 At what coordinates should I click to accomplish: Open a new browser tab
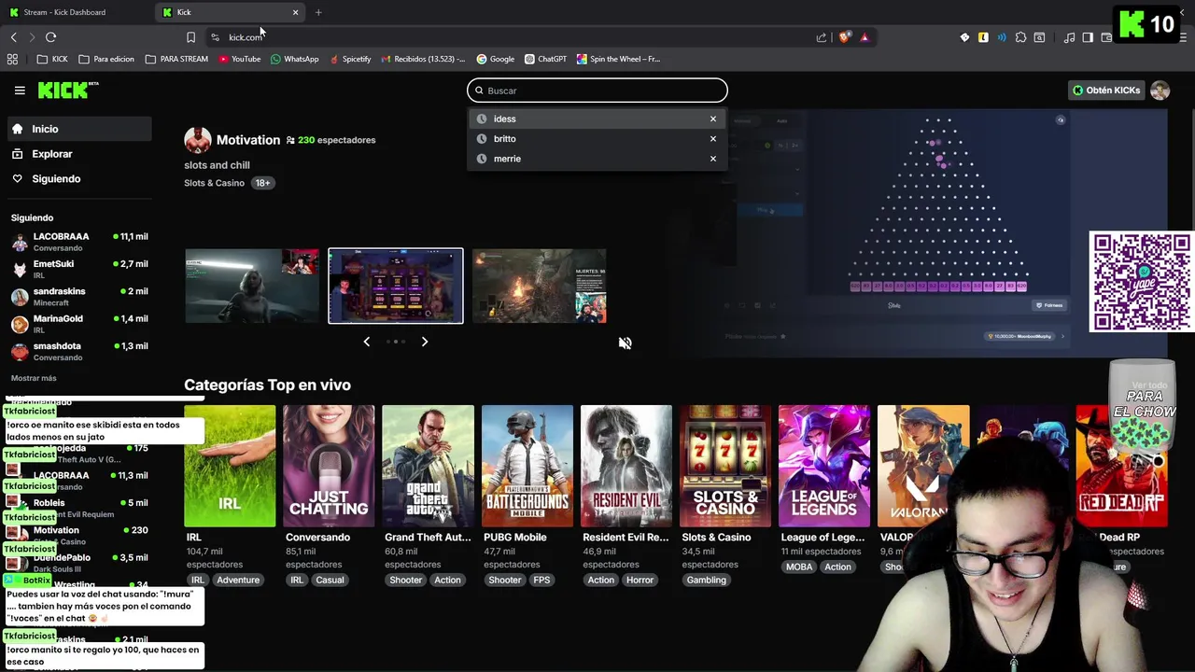point(318,12)
